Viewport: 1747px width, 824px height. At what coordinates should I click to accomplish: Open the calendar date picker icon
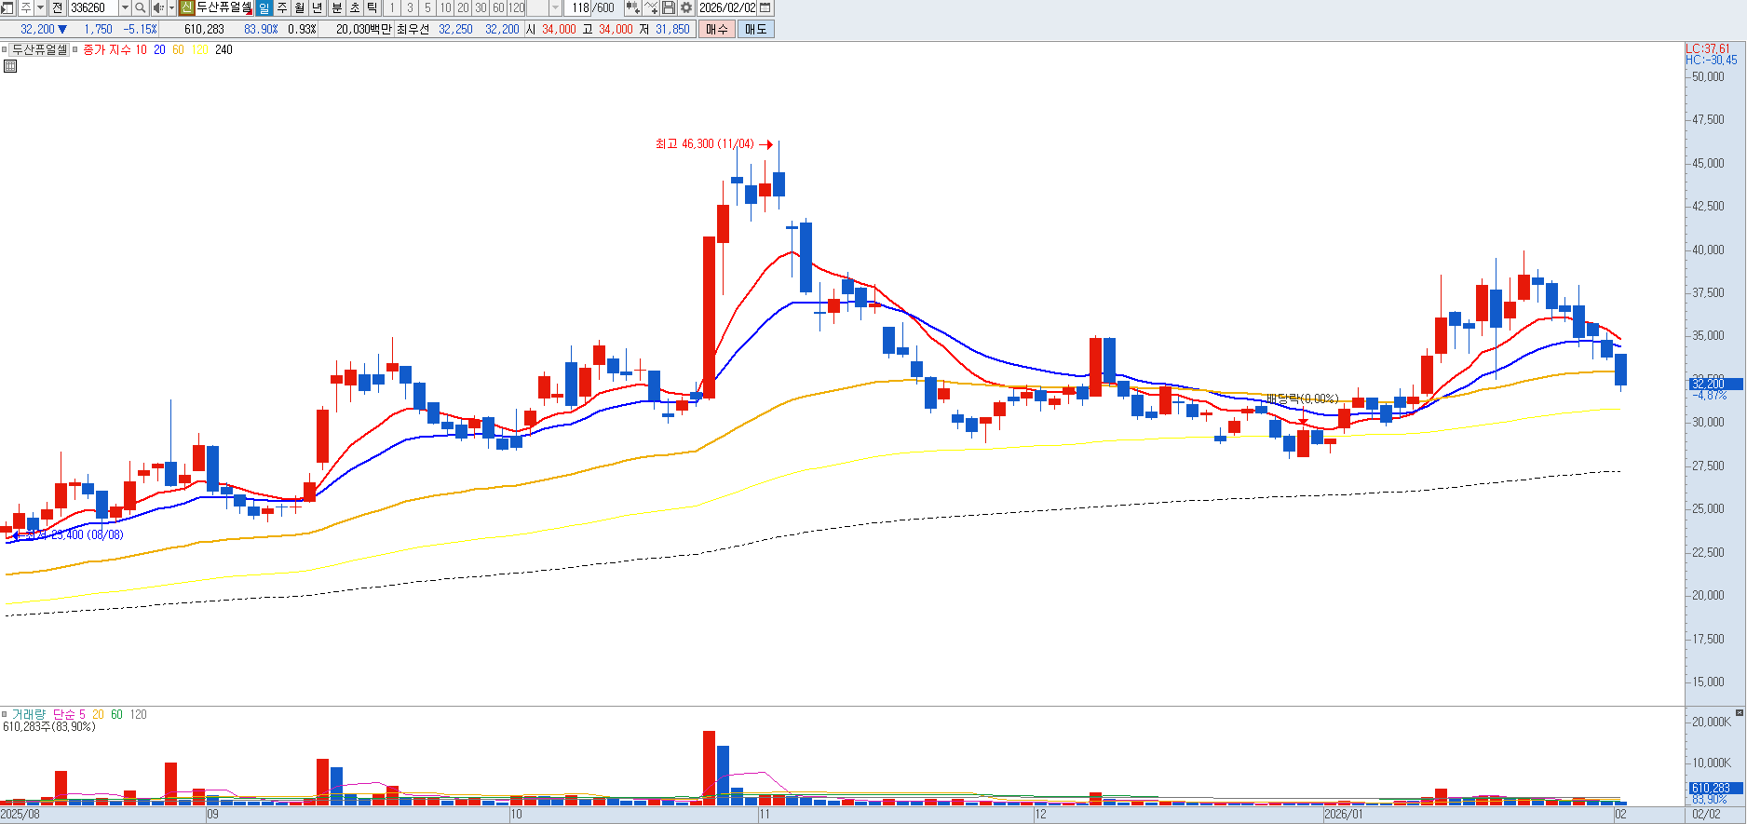point(765,7)
